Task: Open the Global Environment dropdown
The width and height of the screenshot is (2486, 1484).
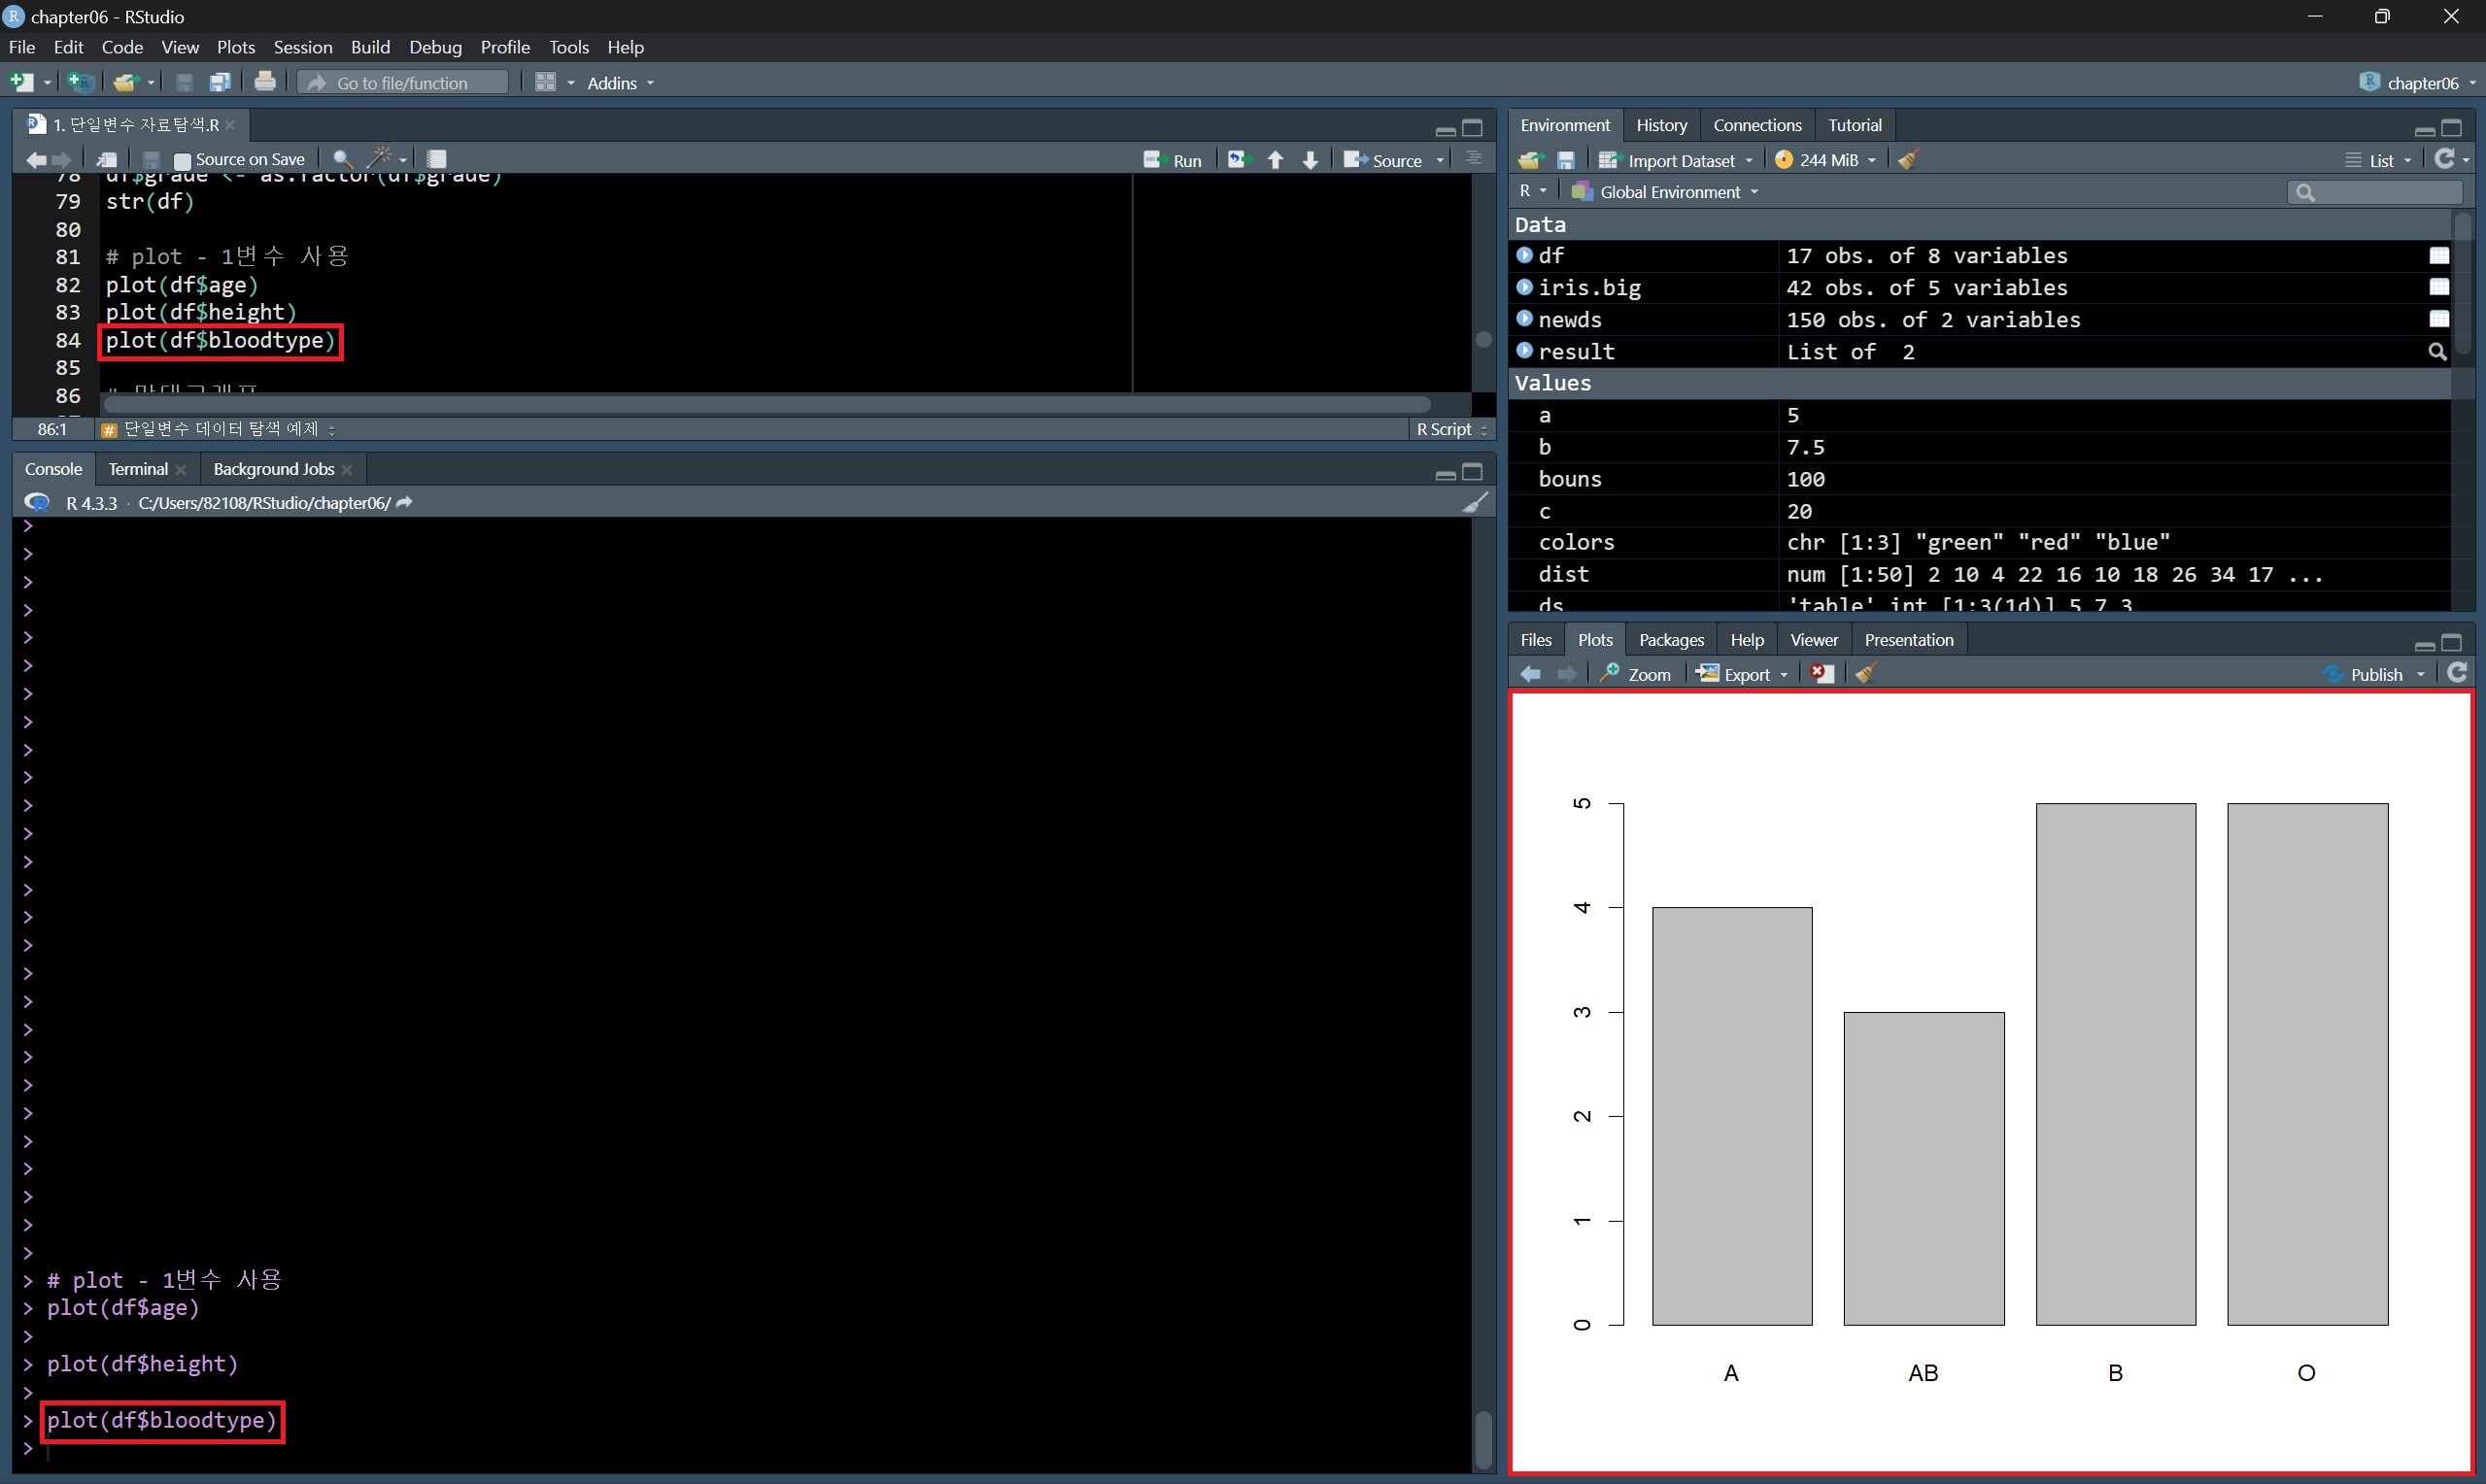Action: click(1668, 192)
